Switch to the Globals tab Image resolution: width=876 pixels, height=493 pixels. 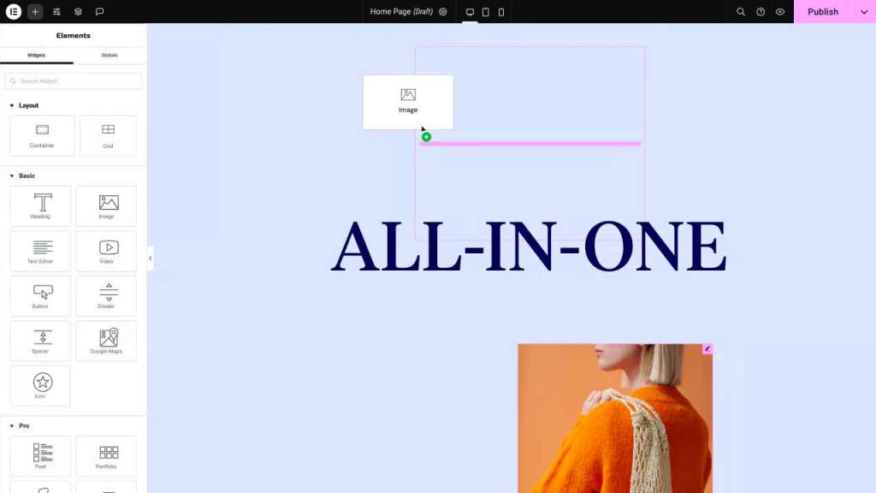[109, 55]
